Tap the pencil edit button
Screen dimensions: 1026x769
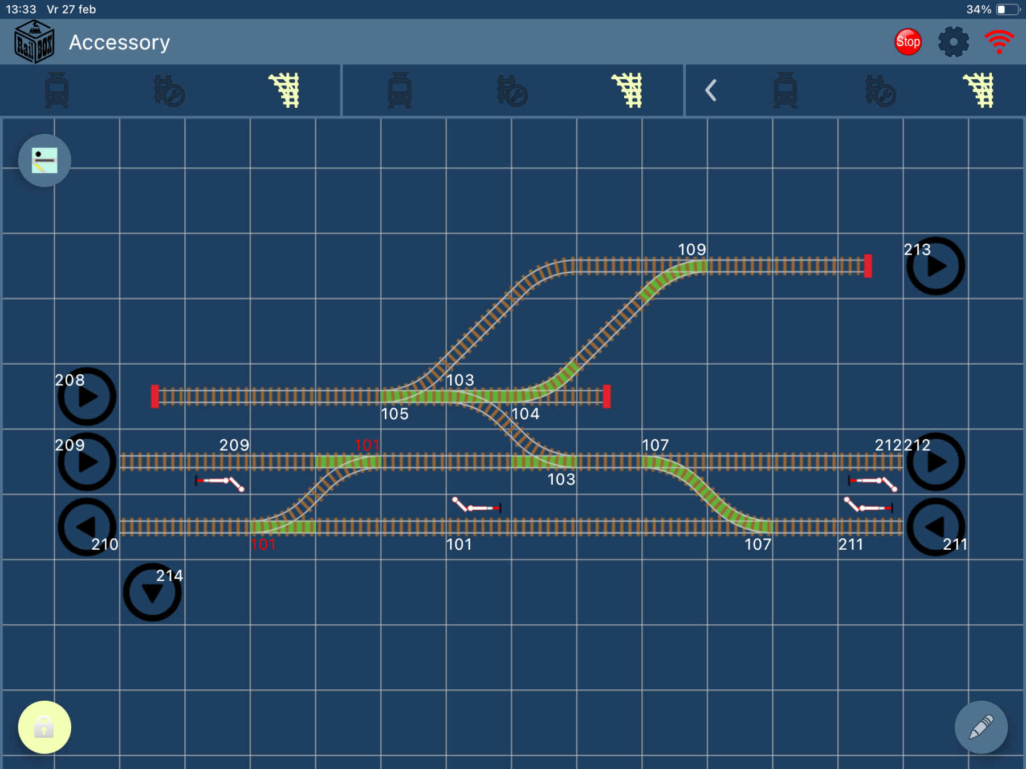[981, 727]
